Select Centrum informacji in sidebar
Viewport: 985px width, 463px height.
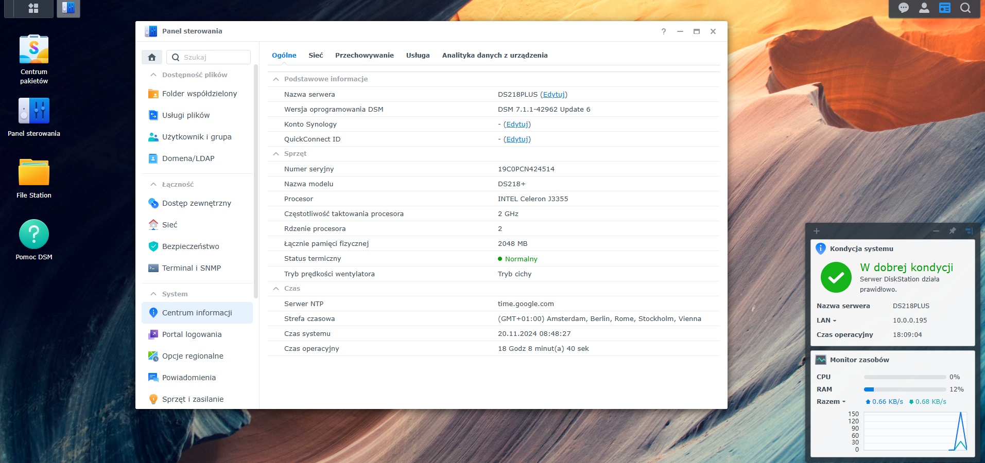(197, 313)
